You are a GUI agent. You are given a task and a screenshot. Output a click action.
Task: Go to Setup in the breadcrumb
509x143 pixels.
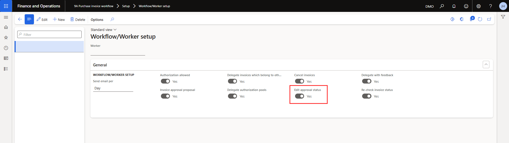tap(126, 6)
